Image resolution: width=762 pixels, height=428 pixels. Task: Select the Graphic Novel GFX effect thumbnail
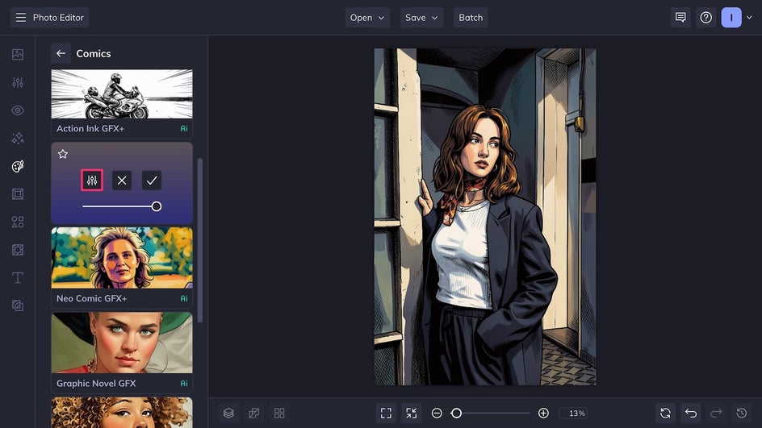(122, 343)
